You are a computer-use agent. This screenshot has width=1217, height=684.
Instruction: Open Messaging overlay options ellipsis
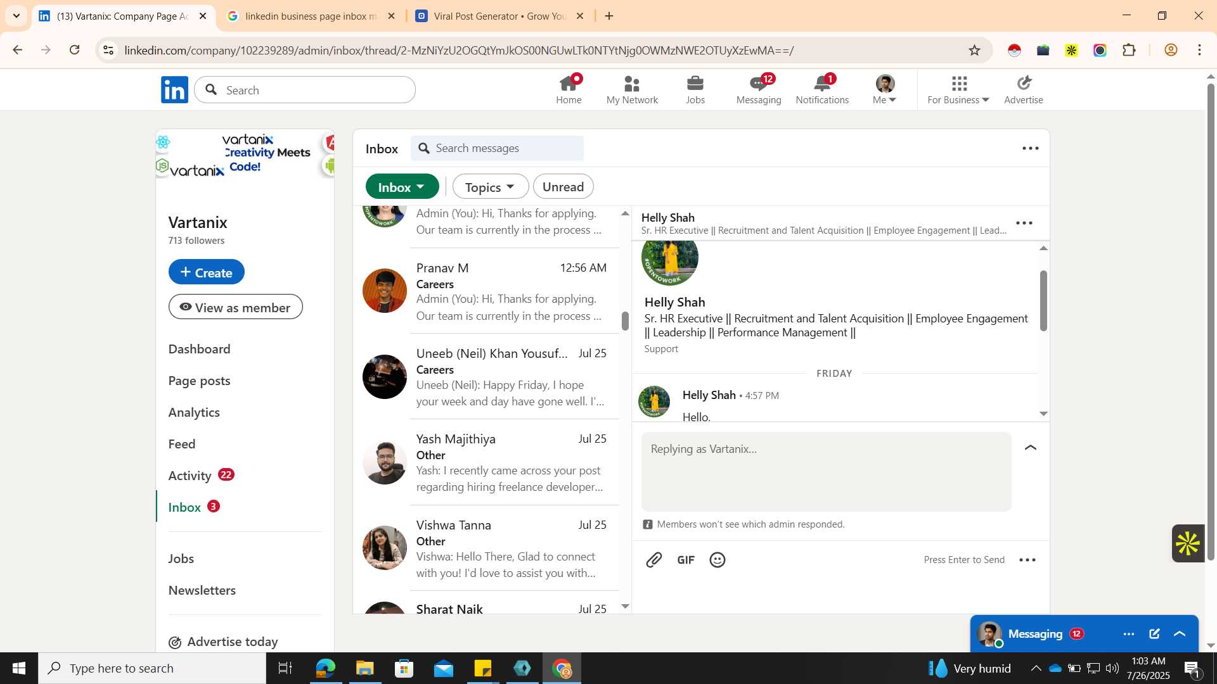pyautogui.click(x=1129, y=634)
